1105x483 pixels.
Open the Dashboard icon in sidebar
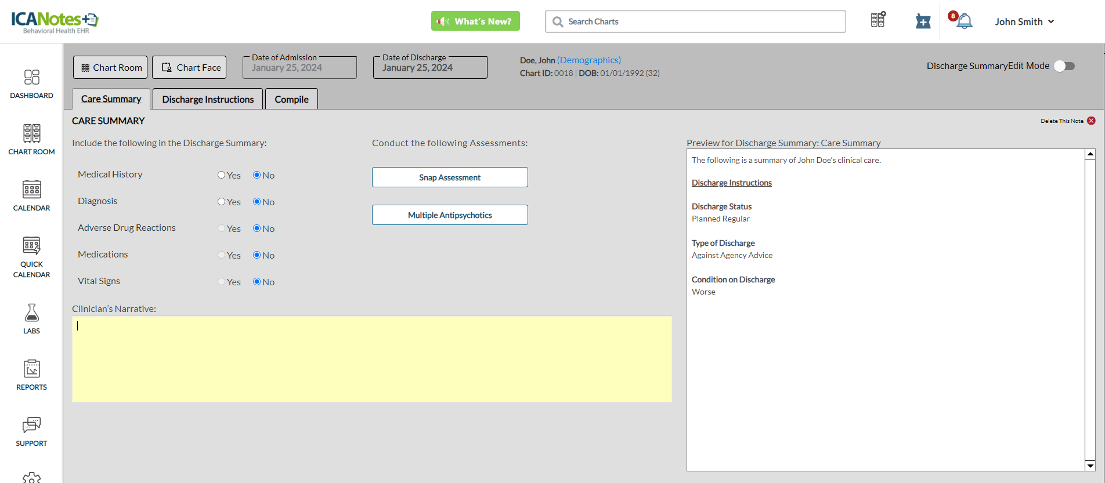31,78
